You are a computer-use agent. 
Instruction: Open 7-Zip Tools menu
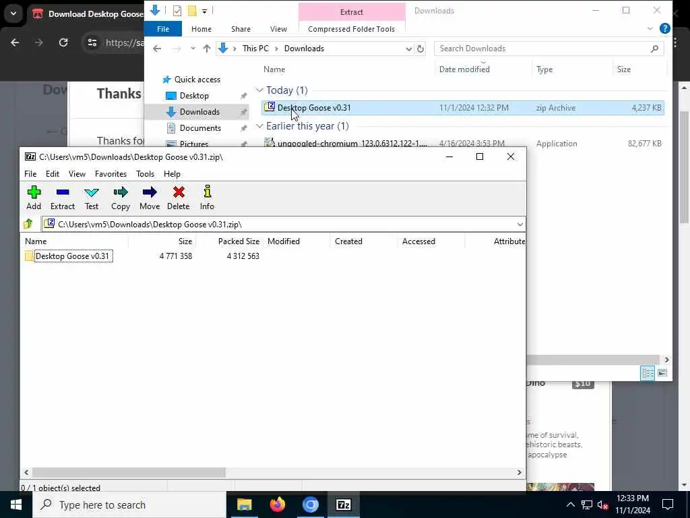coord(146,174)
